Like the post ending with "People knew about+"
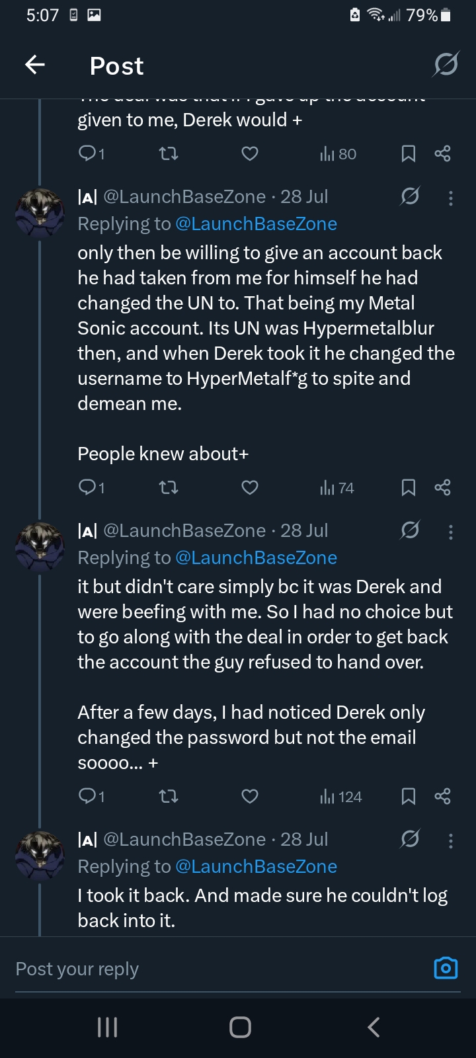This screenshot has width=476, height=1058. tap(249, 488)
